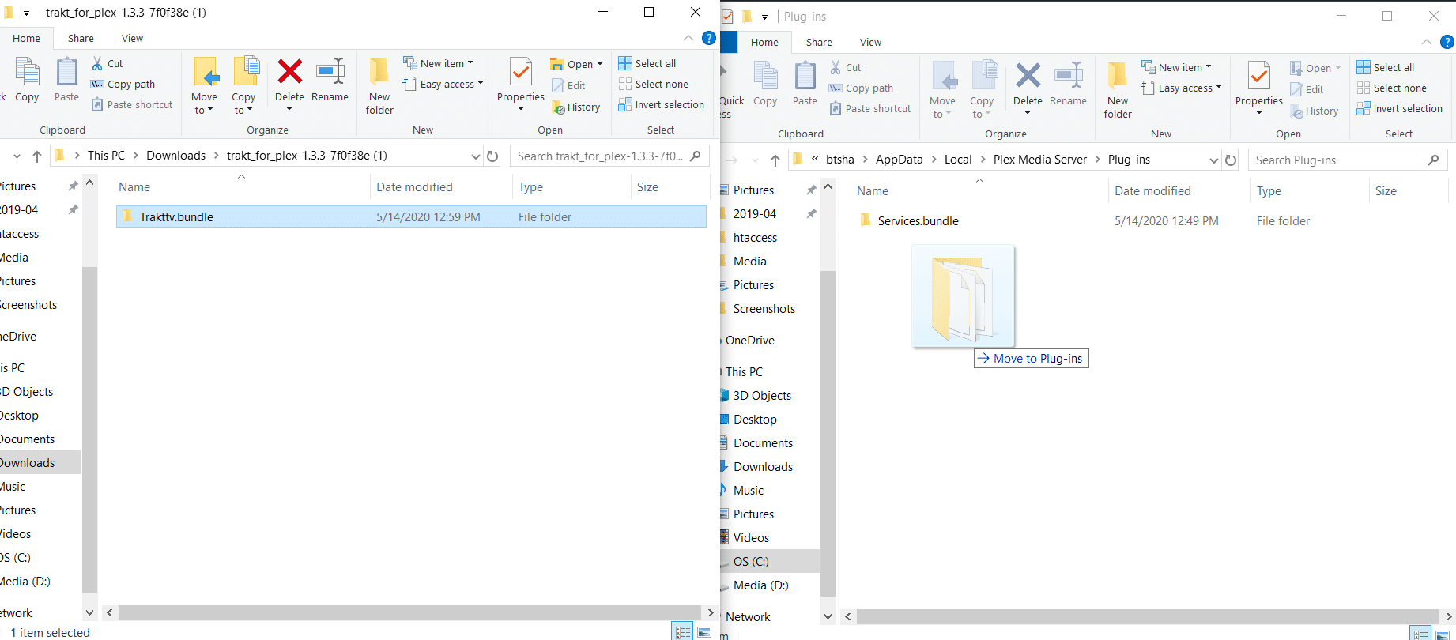Click History in the left window ribbon
This screenshot has height=640, width=1456.
[x=576, y=107]
